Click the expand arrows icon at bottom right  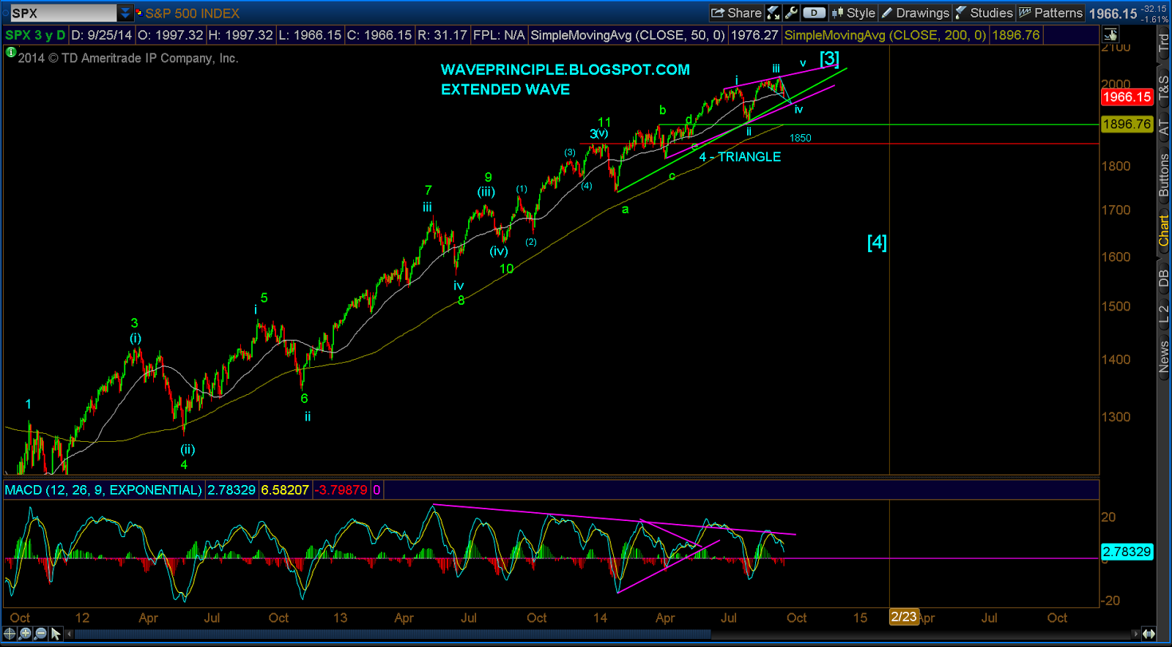[1149, 634]
